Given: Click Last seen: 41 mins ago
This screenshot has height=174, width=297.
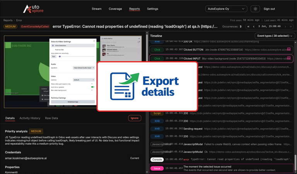Looking at the screenshot, I should tap(279, 20).
